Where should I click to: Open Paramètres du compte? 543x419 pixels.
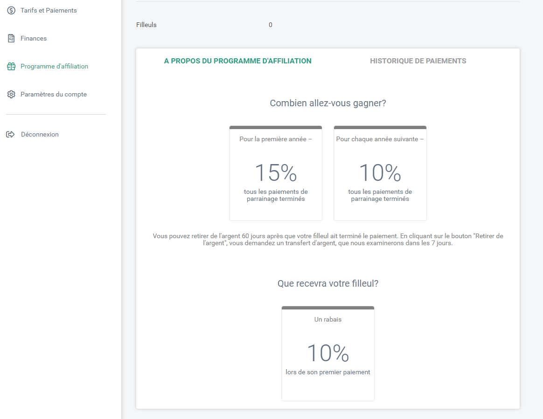pyautogui.click(x=54, y=95)
